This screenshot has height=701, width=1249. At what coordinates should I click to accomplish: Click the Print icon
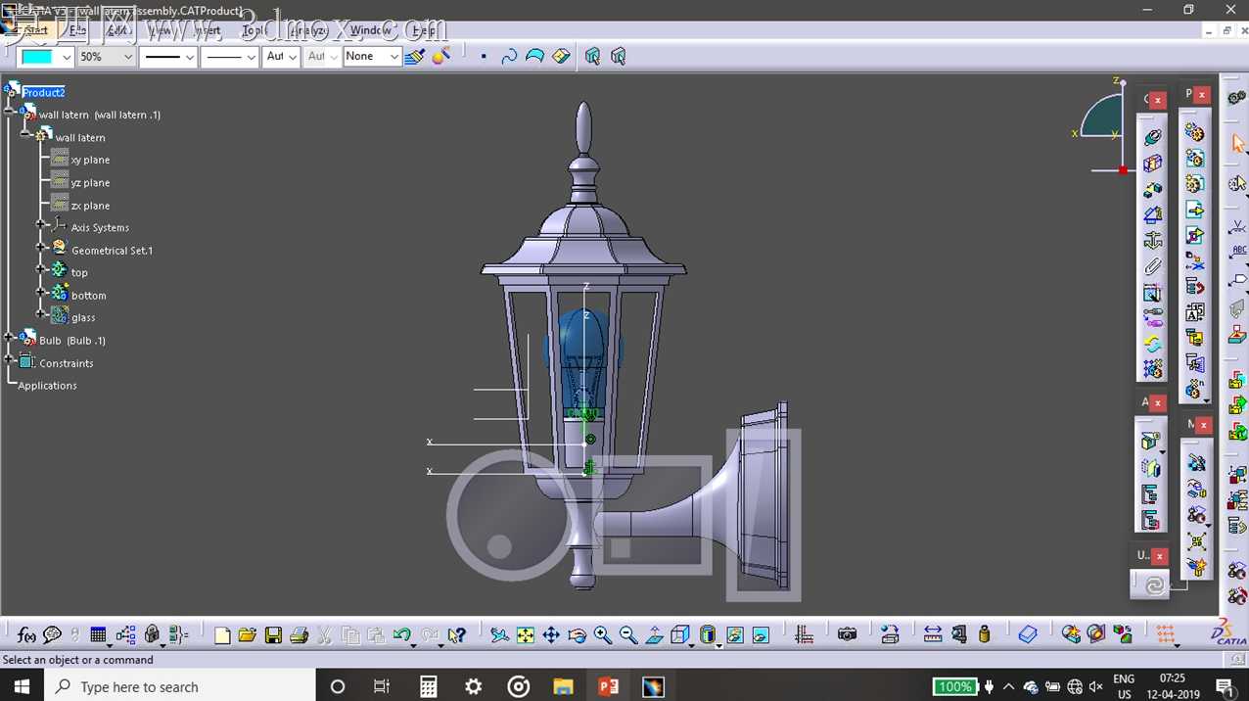point(300,635)
